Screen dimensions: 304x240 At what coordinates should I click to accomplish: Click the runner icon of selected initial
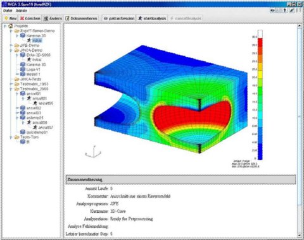[29, 40]
